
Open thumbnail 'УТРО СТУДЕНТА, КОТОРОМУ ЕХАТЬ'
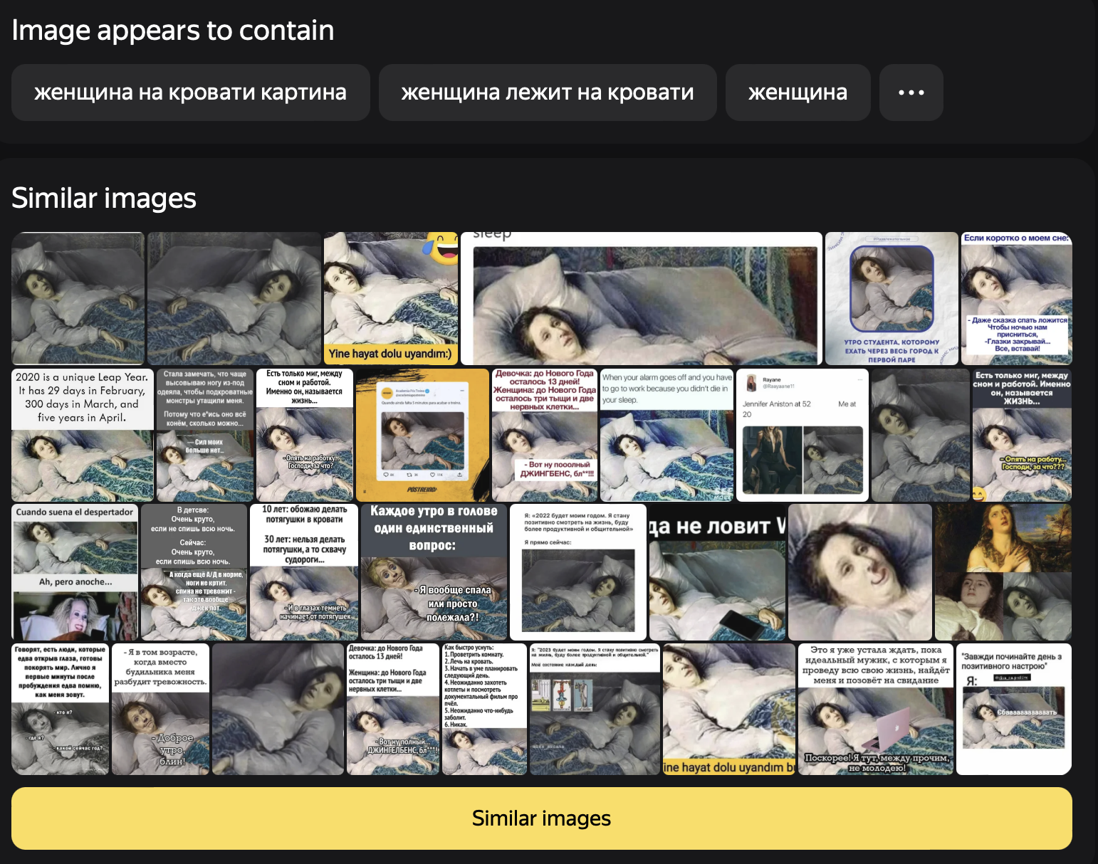[892, 299]
